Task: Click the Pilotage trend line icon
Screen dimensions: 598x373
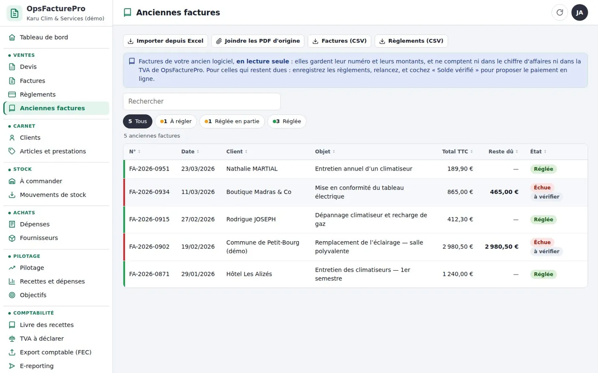Action: click(x=12, y=268)
